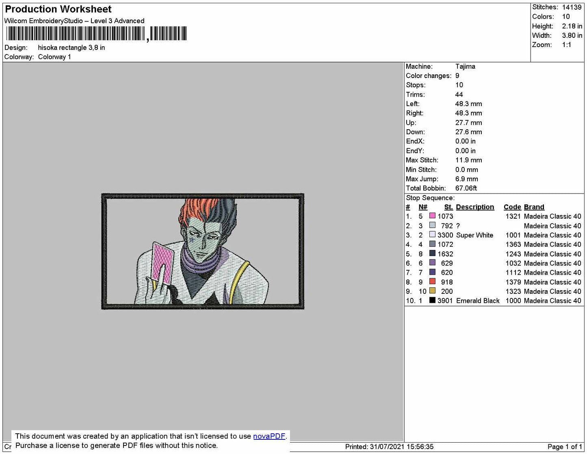Click the gold 200 thread swatch
Image resolution: width=587 pixels, height=454 pixels.
pos(432,291)
